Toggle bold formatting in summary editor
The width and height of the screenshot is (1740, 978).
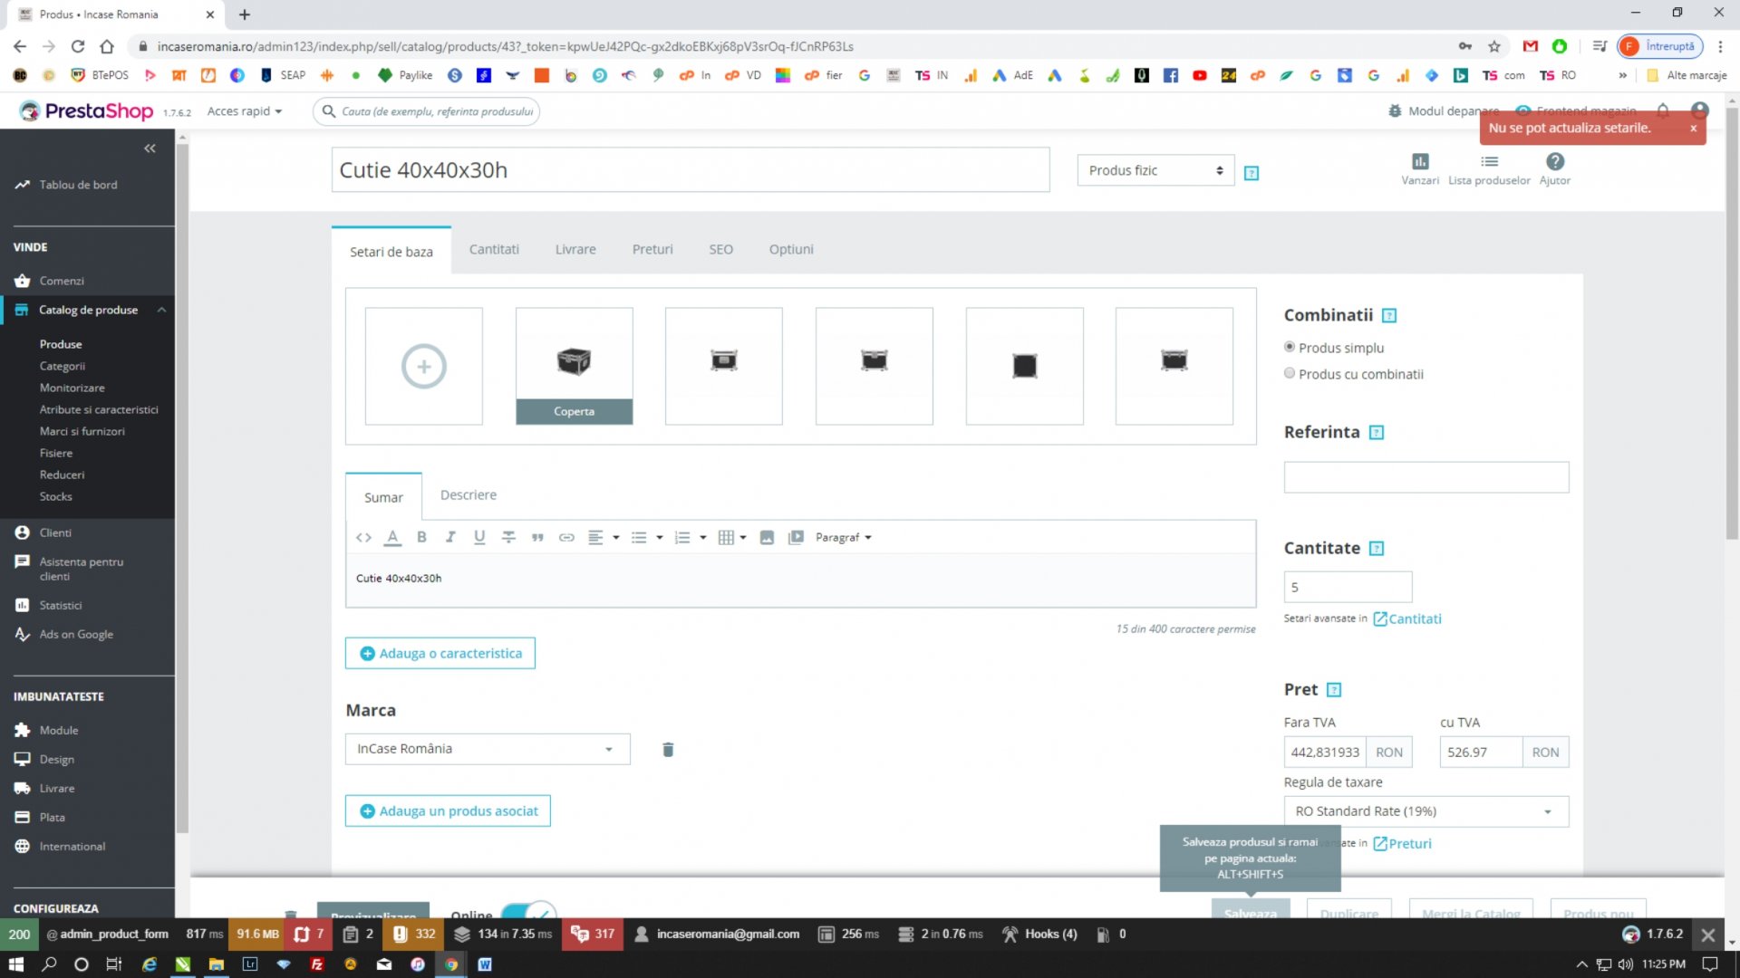421,537
